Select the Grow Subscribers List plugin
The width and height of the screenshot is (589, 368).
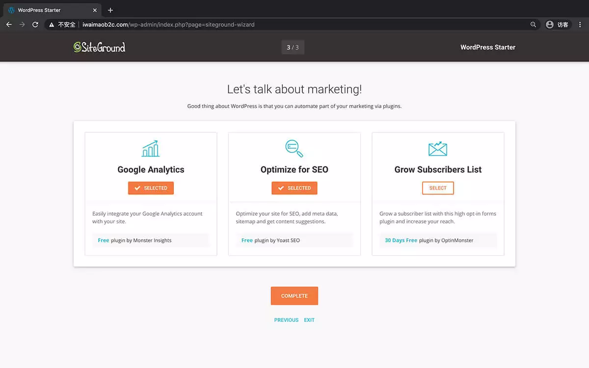[x=437, y=188]
